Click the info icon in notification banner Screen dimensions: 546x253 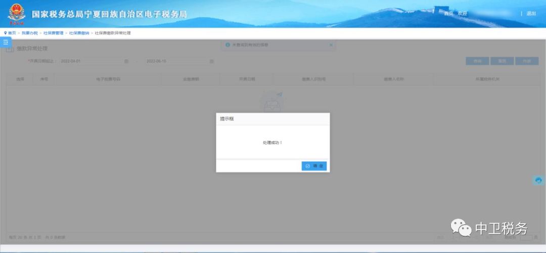(x=227, y=45)
